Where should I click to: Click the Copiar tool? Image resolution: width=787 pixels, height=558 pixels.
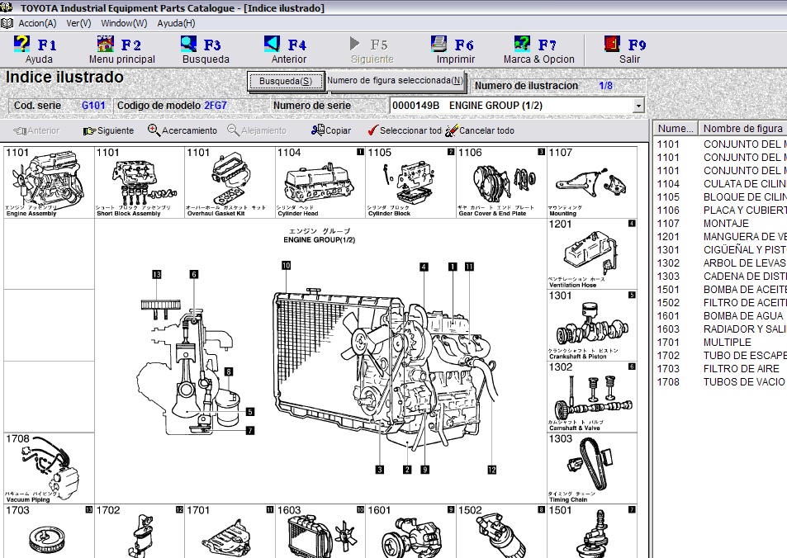point(331,130)
